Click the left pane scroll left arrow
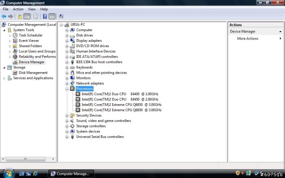 coord(3,159)
